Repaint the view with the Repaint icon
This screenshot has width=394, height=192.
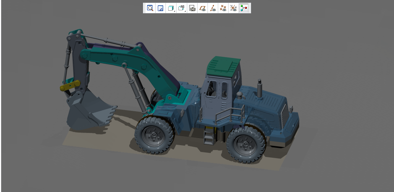tap(161, 8)
